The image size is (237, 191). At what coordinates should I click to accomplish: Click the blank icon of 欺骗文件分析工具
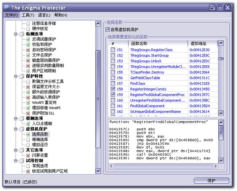(28, 82)
